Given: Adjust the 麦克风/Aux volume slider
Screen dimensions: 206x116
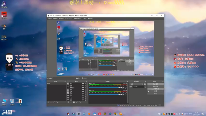Looking at the screenshot, I should coord(105,88).
